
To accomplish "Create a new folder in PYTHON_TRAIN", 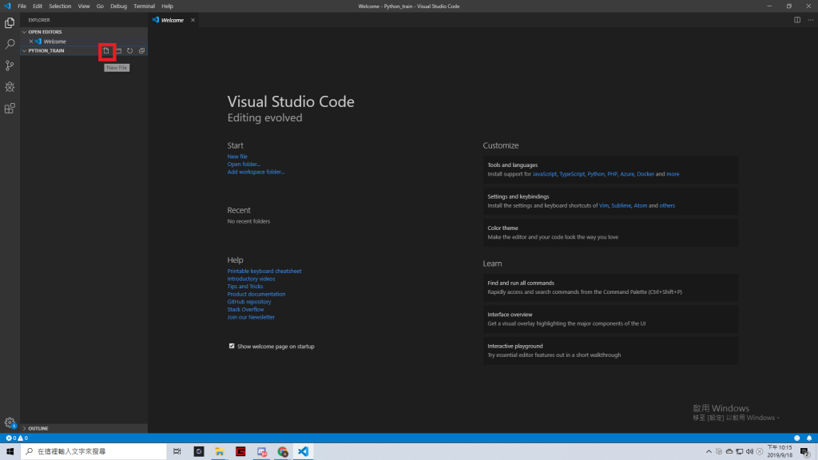I will [118, 50].
